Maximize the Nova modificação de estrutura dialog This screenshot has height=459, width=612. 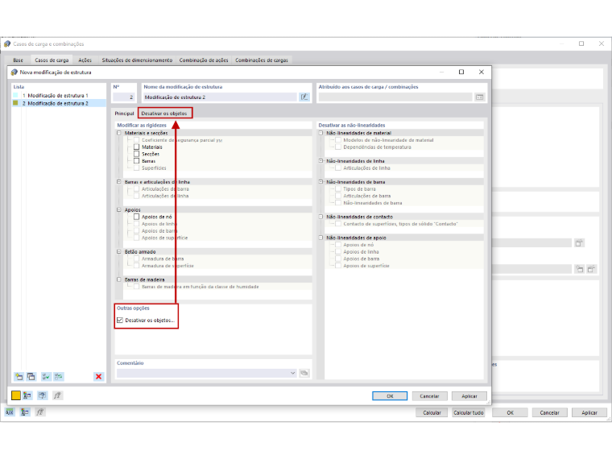461,72
